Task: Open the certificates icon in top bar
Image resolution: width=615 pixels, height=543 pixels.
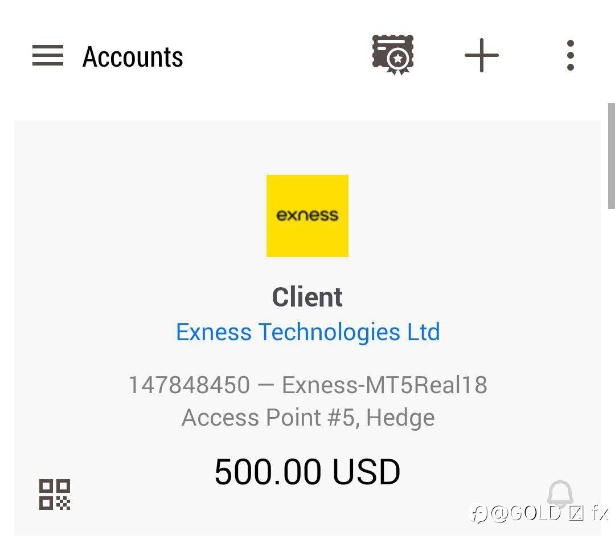Action: (x=393, y=55)
